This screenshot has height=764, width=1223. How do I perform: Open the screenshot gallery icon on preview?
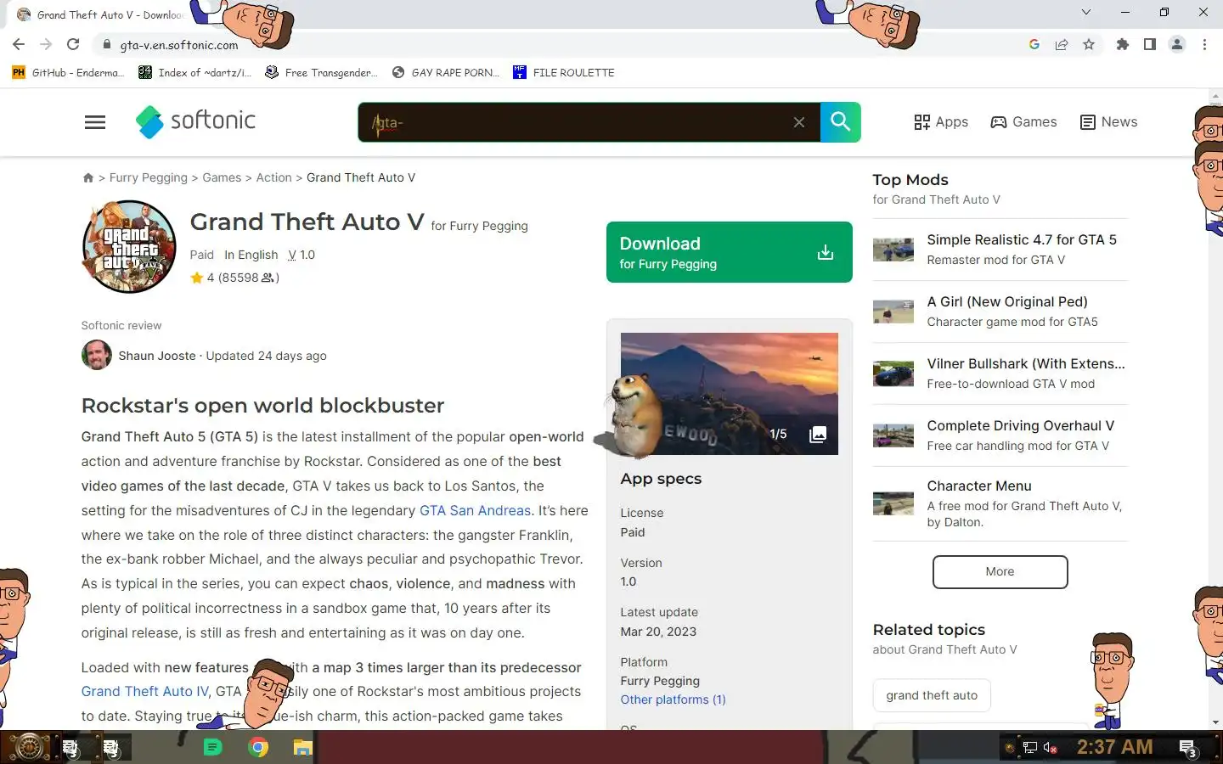[x=818, y=435]
